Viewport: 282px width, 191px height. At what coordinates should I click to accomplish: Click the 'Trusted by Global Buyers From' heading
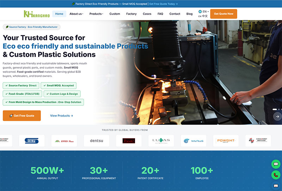tap(125, 130)
